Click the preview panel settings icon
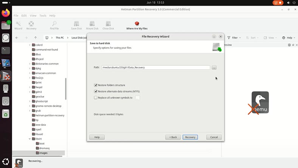Viewport: 298px width, 168px height. coord(289,45)
